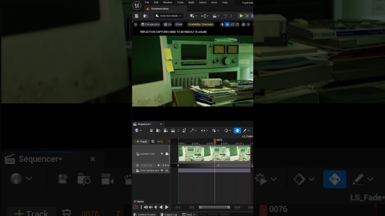Click the Sequencer render movie clapperboard icon
This screenshot has height=216, width=385.
173,130
